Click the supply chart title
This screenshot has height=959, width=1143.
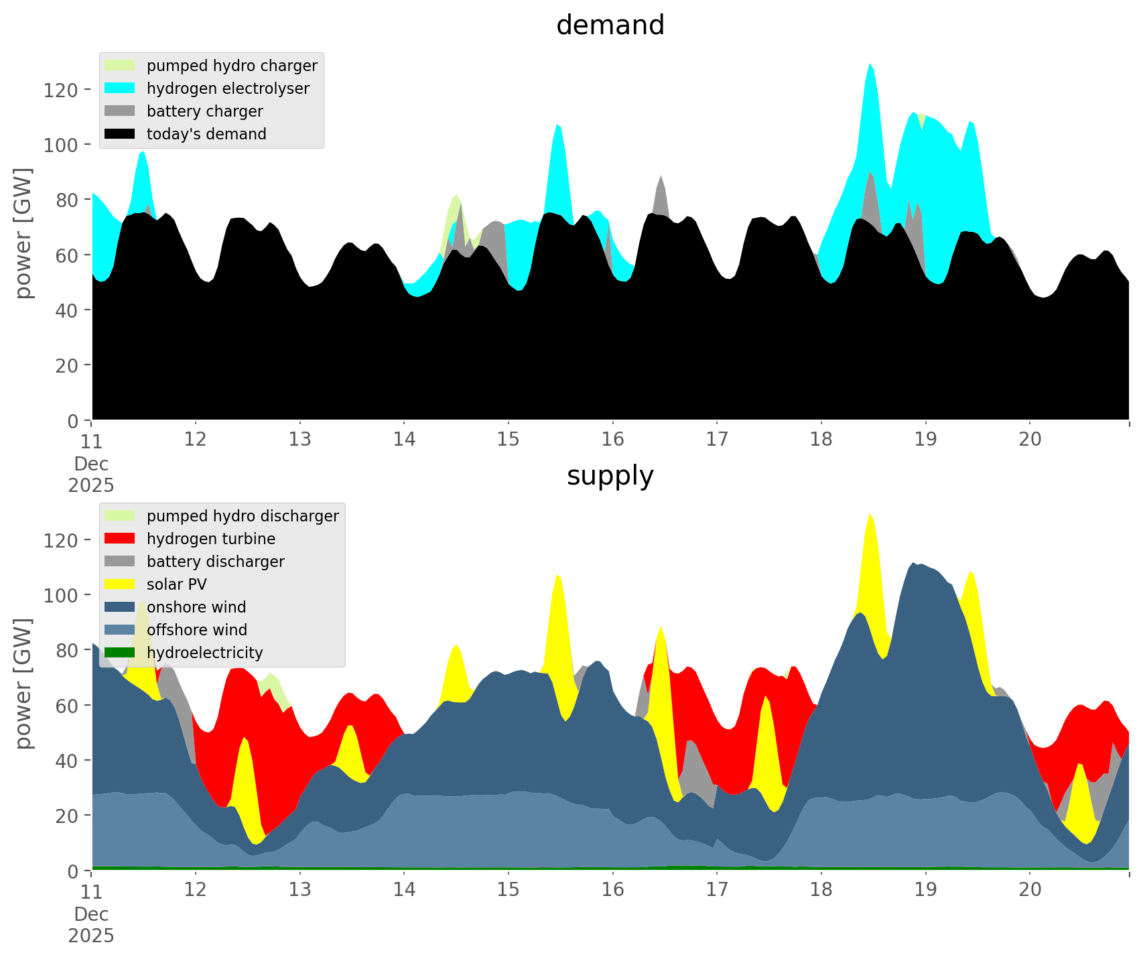click(x=610, y=476)
